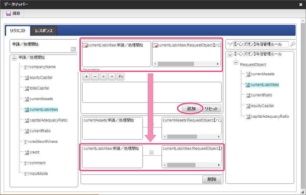
Task: Select currentAssets in the left tree
Action: [41, 99]
